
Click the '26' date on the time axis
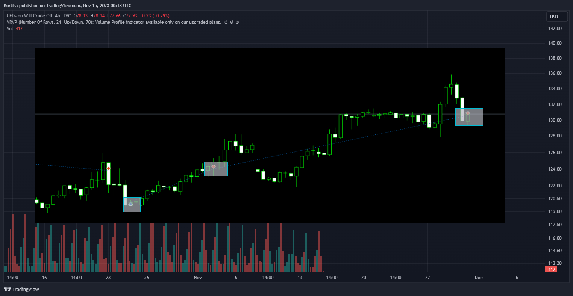click(x=147, y=278)
